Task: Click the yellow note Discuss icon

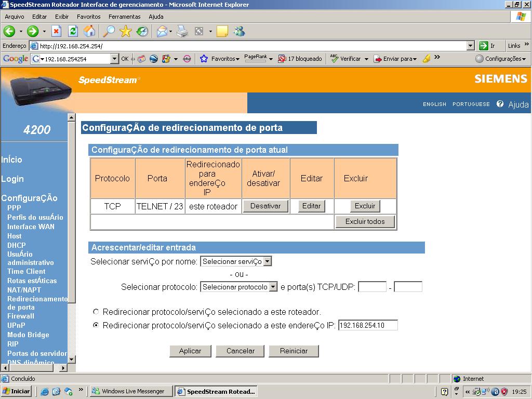Action: click(222, 32)
